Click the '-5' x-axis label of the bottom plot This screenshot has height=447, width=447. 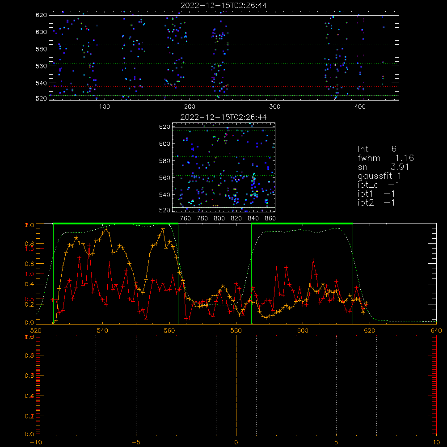click(x=136, y=443)
